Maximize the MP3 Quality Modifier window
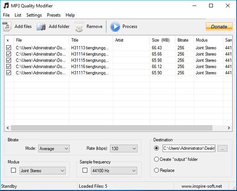237x191 pixels. point(211,6)
